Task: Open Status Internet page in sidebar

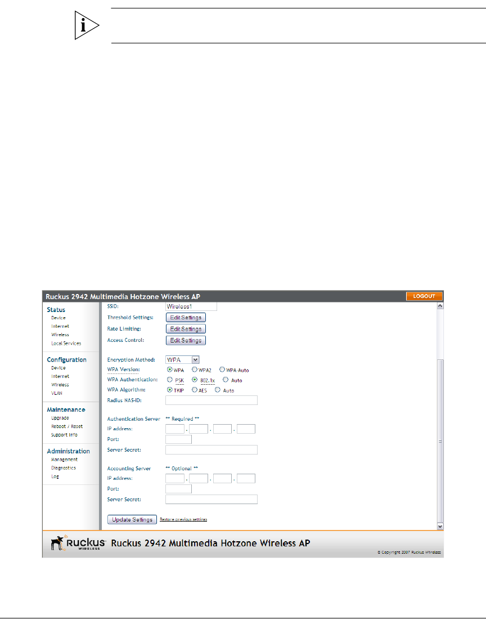Action: click(60, 327)
